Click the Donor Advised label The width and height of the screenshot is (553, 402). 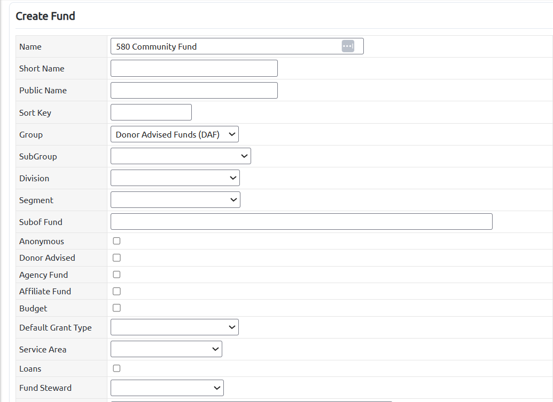(x=47, y=258)
